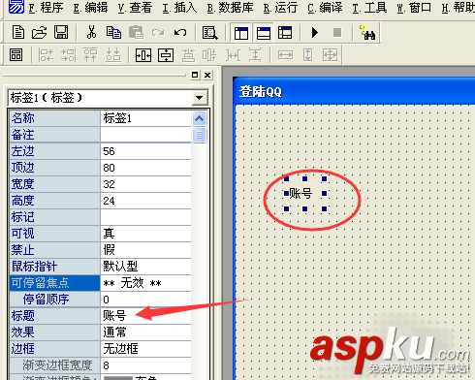Image resolution: width=475 pixels, height=380 pixels.
Task: Open the V.查看 menu
Action: point(135,8)
